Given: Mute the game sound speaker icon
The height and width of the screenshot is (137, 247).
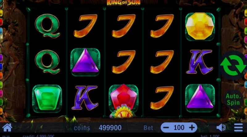Looking at the screenshot, I should pyautogui.click(x=221, y=127).
